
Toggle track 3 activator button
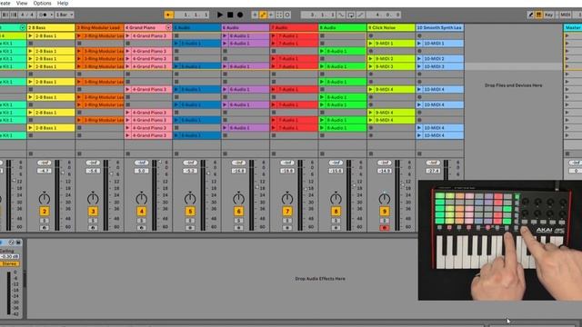(93, 212)
